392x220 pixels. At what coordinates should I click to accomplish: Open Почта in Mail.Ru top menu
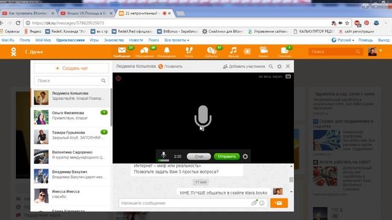(x=24, y=40)
